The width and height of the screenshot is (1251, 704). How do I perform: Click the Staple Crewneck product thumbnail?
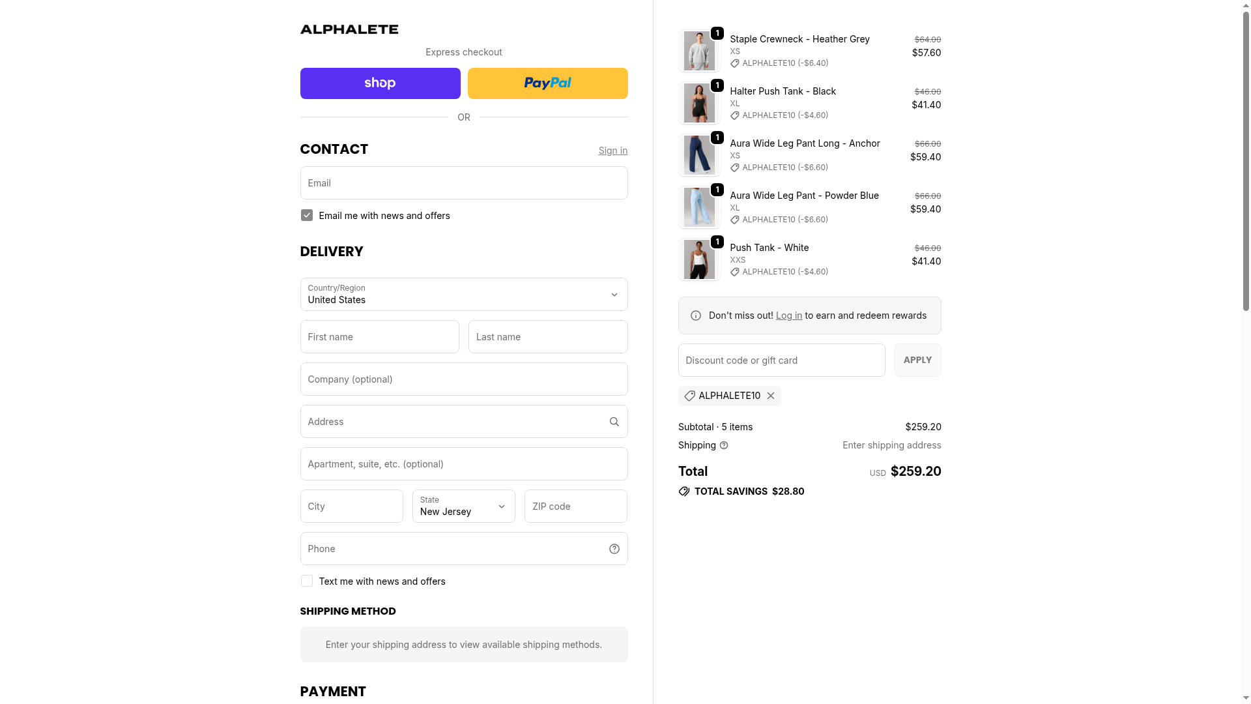(699, 51)
